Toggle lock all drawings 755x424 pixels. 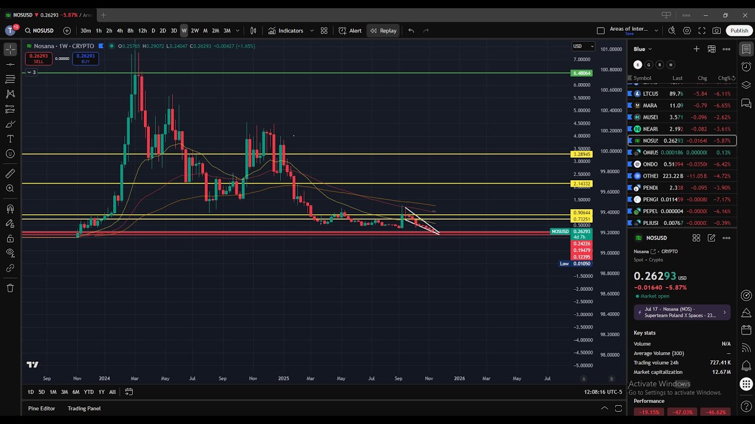(10, 238)
